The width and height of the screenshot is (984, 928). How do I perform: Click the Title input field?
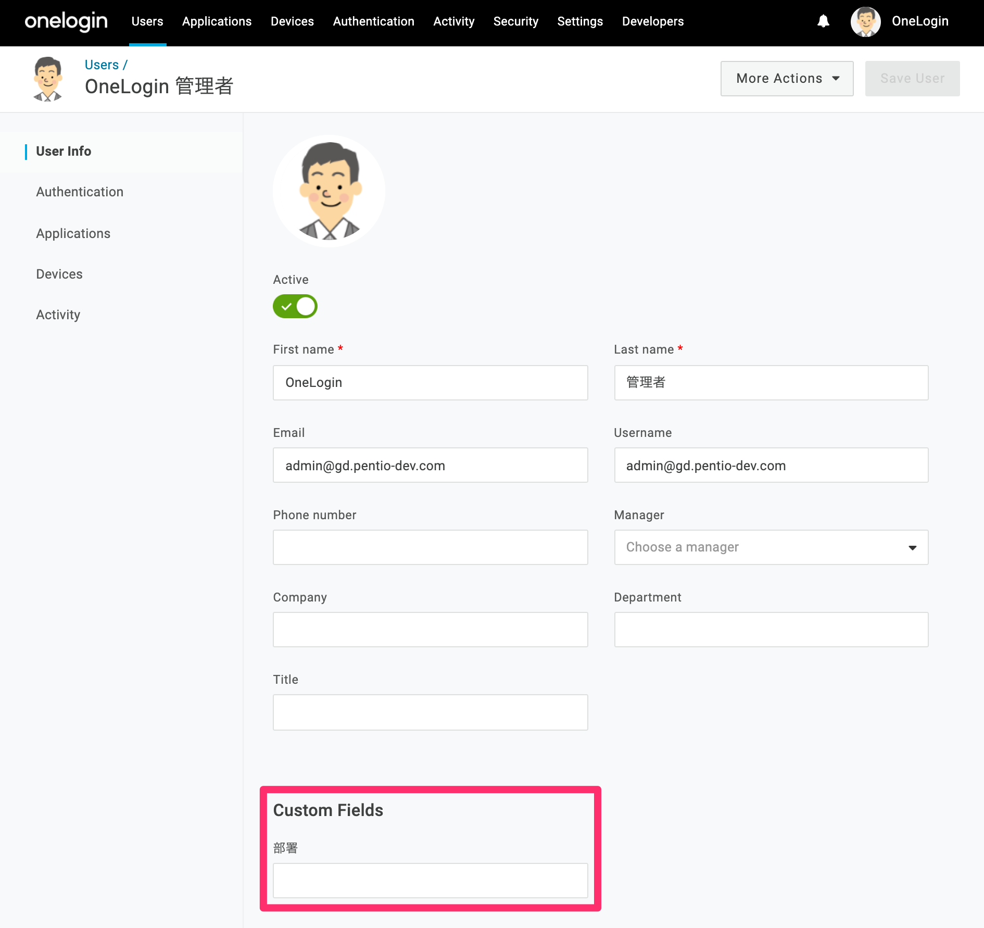[x=431, y=712]
